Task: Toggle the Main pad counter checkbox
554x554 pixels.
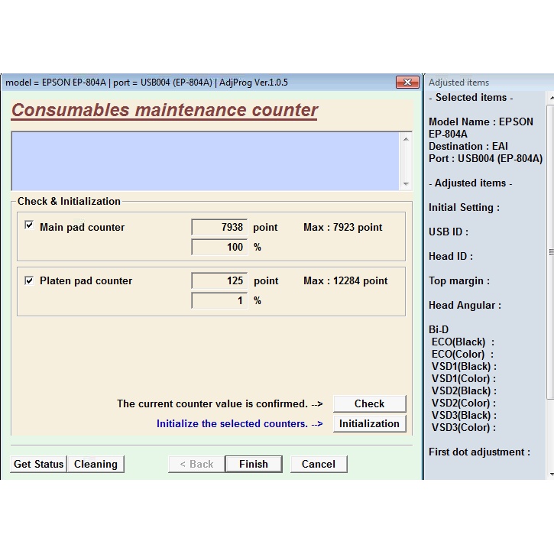Action: click(29, 226)
